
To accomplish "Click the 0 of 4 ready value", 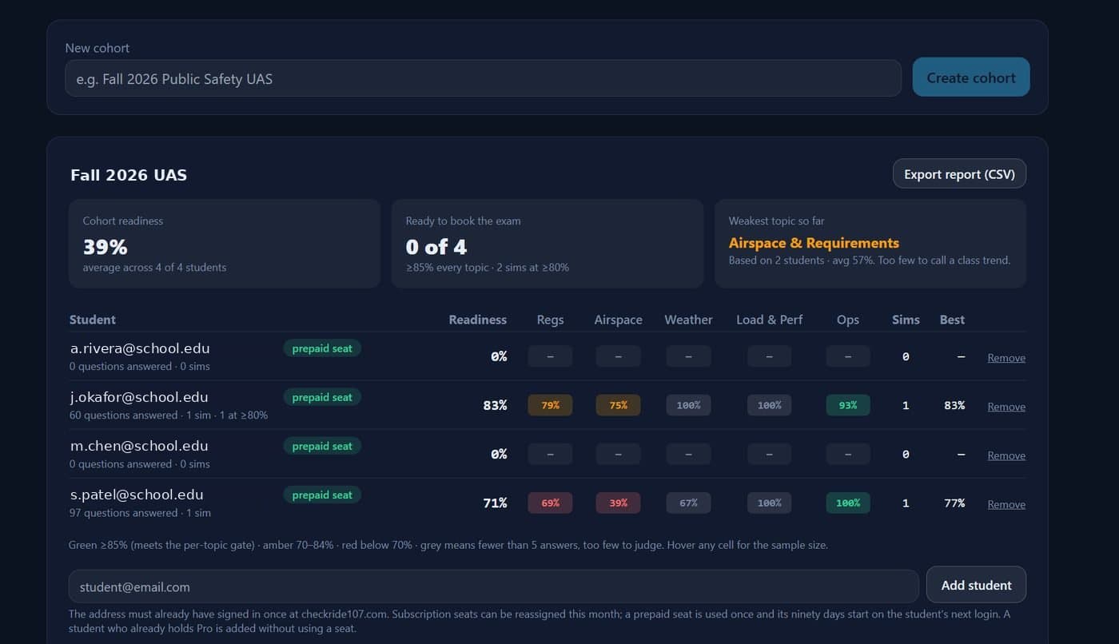I will pyautogui.click(x=436, y=247).
